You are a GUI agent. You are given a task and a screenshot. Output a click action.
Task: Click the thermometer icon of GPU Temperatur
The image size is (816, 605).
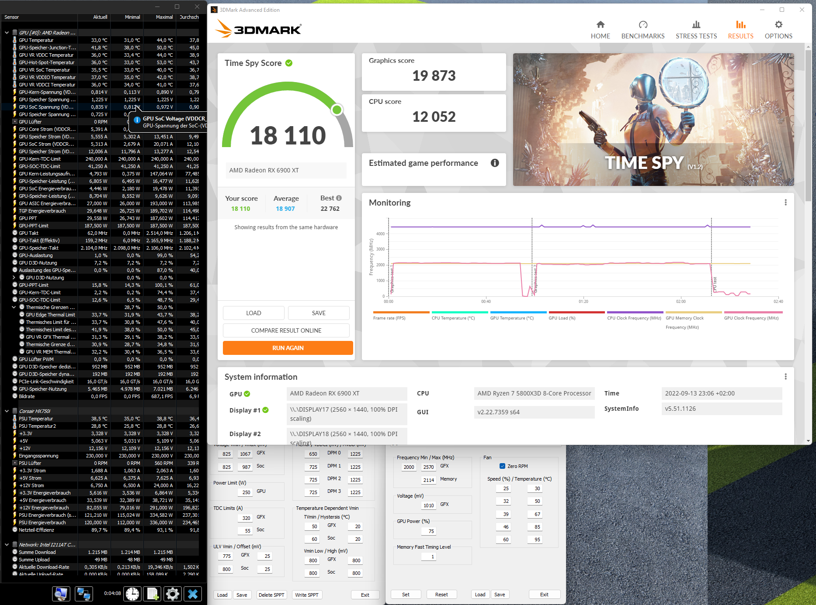[14, 40]
